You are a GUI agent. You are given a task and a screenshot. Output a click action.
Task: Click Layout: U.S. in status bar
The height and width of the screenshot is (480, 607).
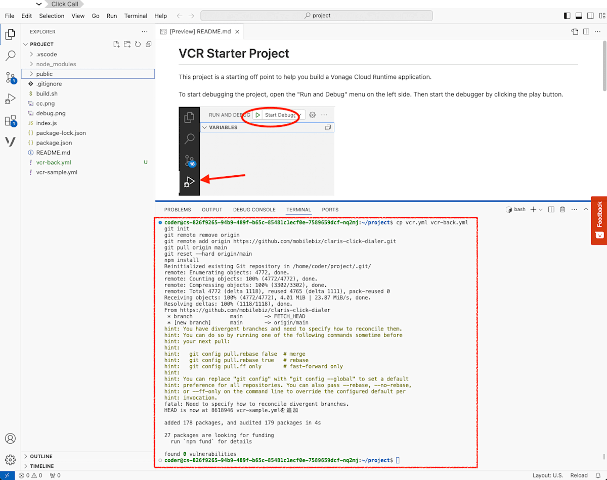[x=548, y=475]
